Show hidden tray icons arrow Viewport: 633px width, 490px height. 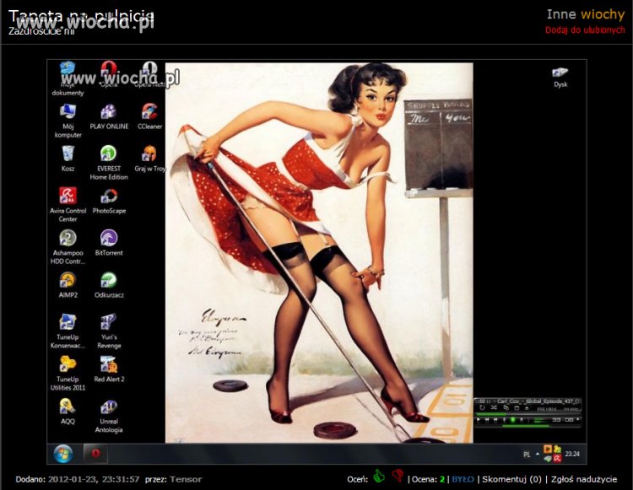538,454
